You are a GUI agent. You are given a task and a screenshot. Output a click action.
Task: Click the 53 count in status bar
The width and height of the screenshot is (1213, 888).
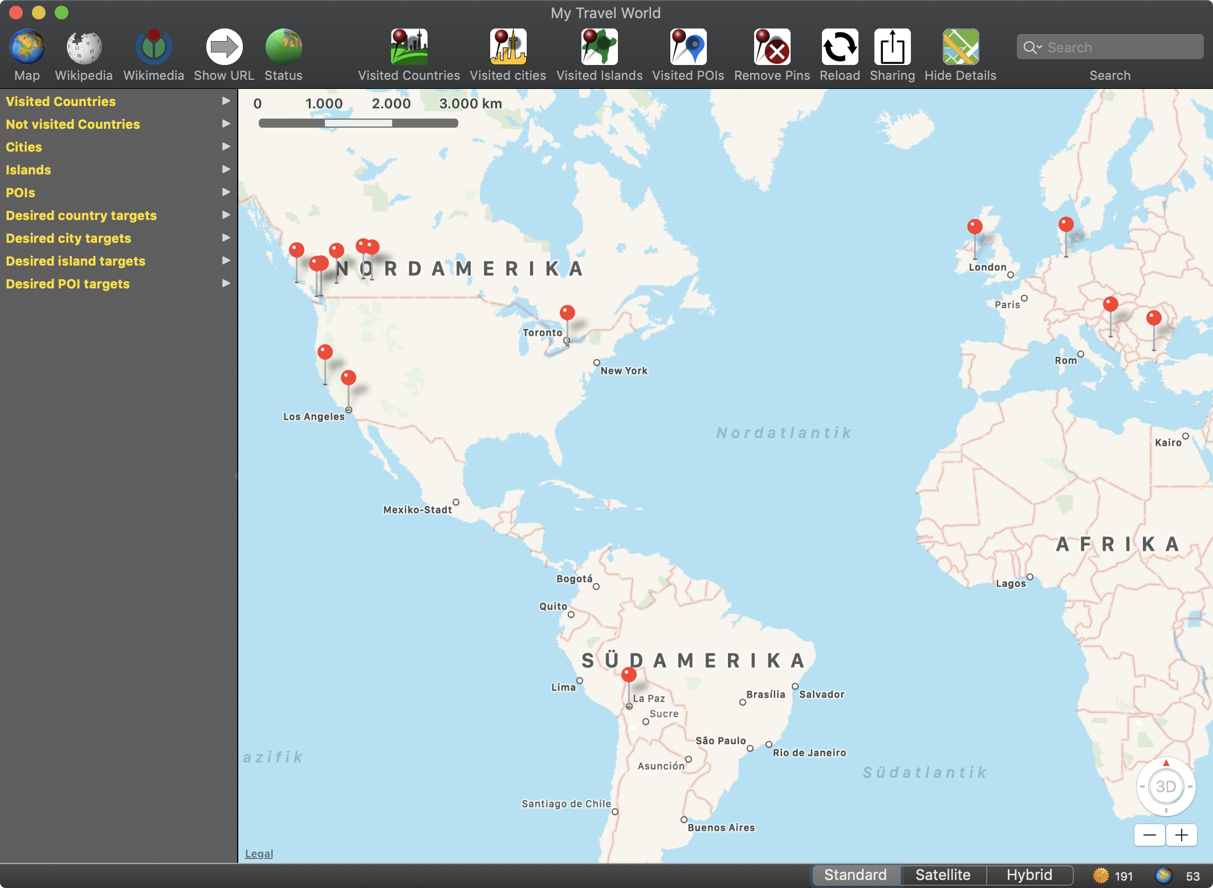point(1192,876)
